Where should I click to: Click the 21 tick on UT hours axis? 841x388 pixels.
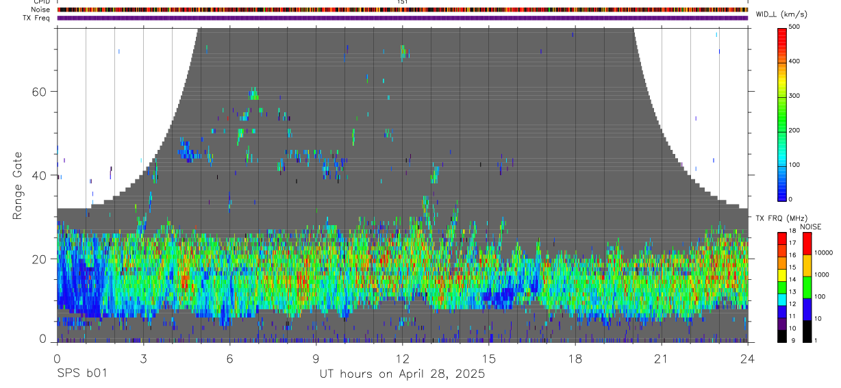661,359
